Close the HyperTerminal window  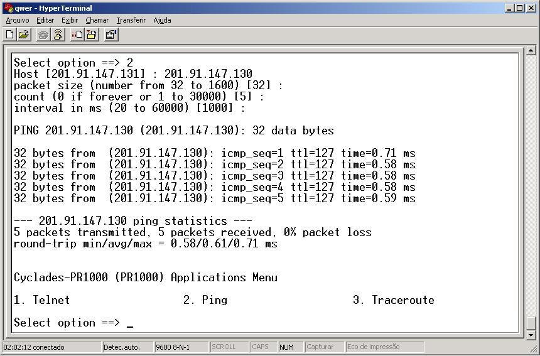[531, 8]
